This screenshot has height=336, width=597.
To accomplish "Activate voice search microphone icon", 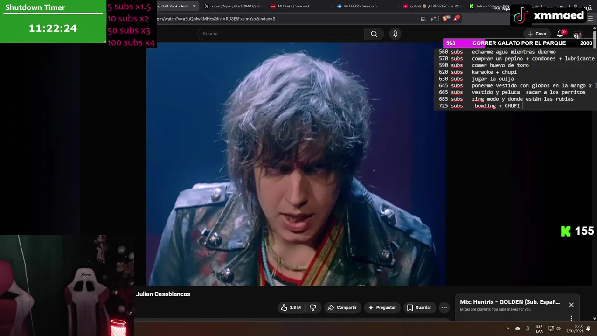I will pyautogui.click(x=395, y=34).
